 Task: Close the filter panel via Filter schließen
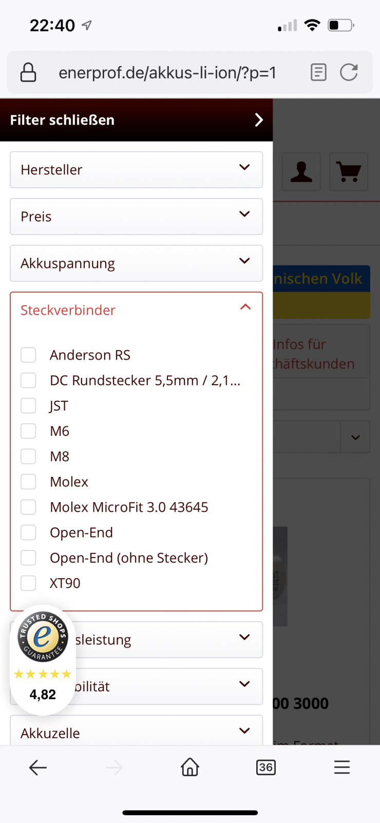point(136,120)
